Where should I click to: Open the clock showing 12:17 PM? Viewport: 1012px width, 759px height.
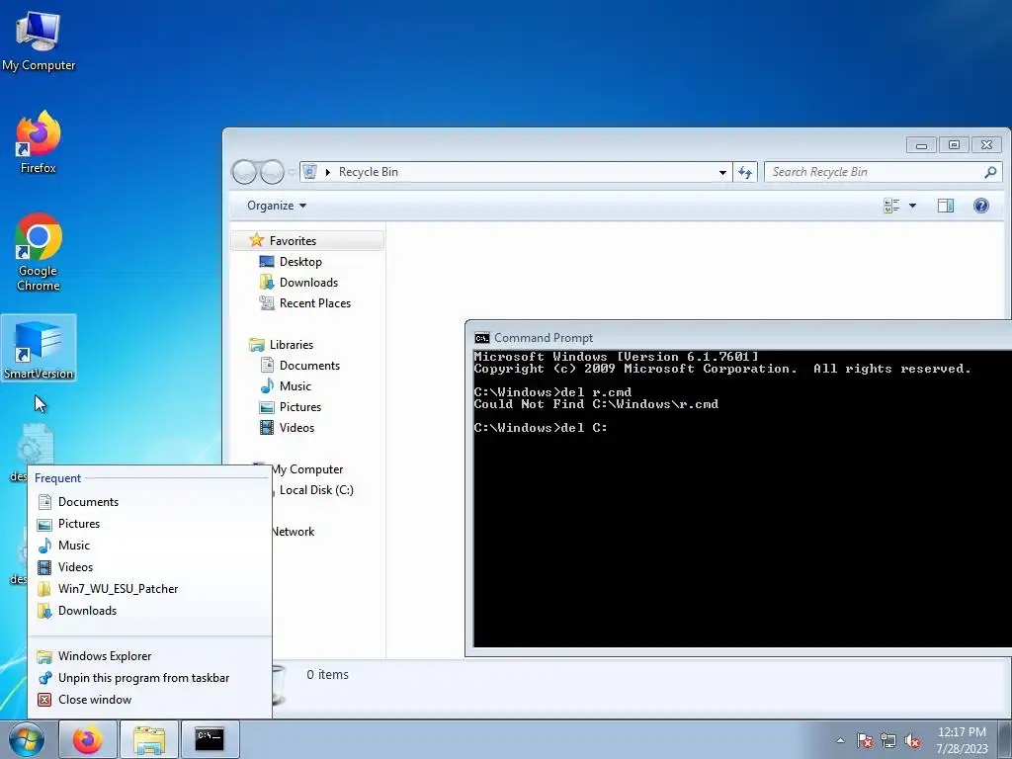(962, 739)
